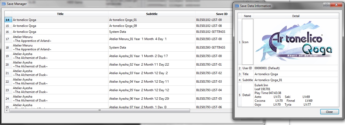Select System Data subtitle for BLES01102-SETTINGS

pyautogui.click(x=152, y=32)
